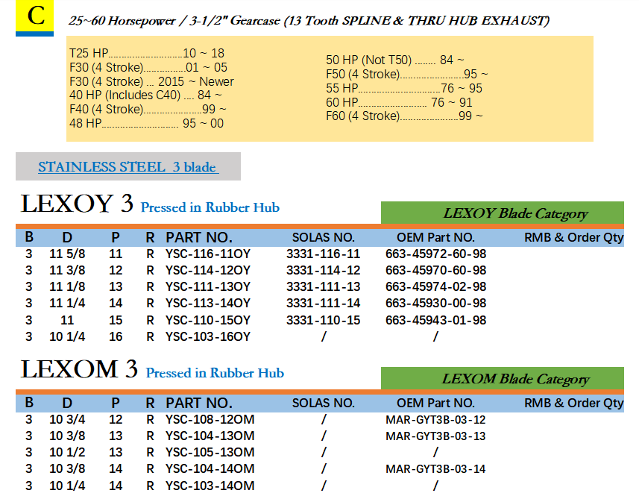Click diameter 10 1/2 in the YSC-105-13OM row
This screenshot has height=499, width=639.
pos(67,452)
